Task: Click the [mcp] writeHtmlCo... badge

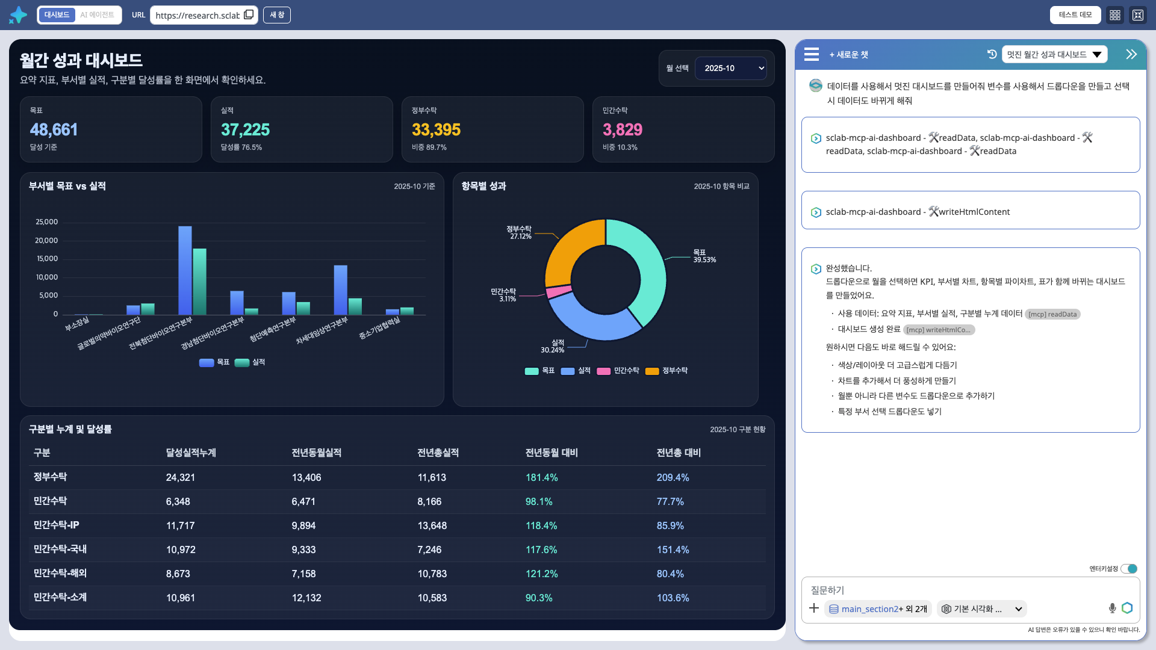Action: point(939,330)
